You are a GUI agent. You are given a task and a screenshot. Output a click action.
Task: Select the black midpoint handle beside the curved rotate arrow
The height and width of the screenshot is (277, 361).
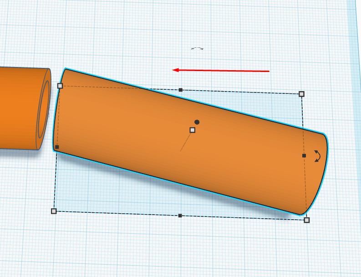point(304,156)
